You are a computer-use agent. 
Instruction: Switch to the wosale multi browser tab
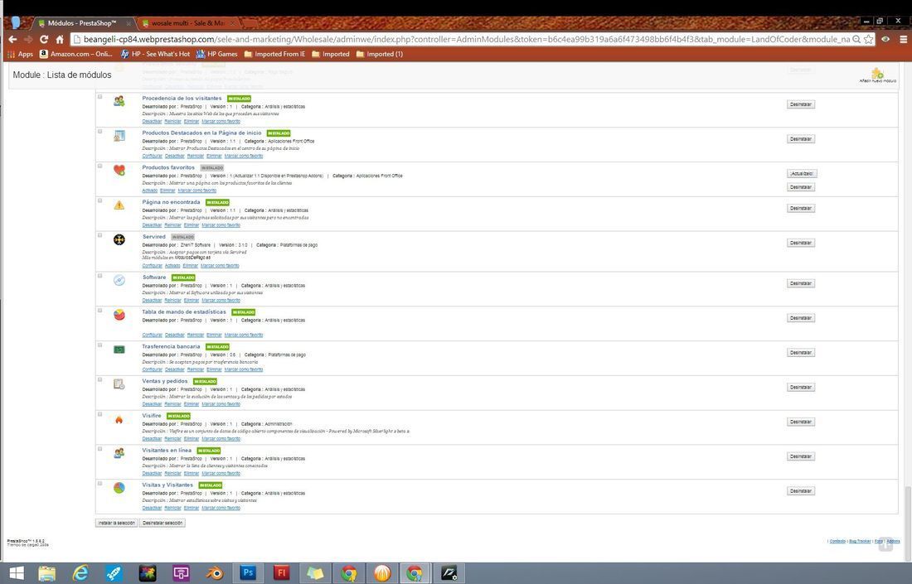187,23
